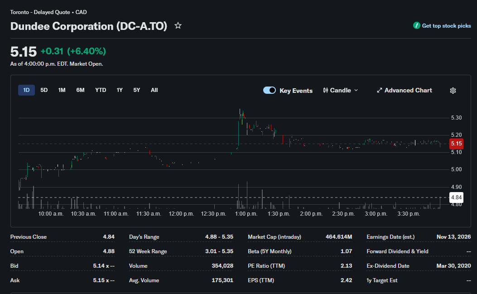
Task: Click the red 5.15 current price marker
Action: [x=456, y=144]
